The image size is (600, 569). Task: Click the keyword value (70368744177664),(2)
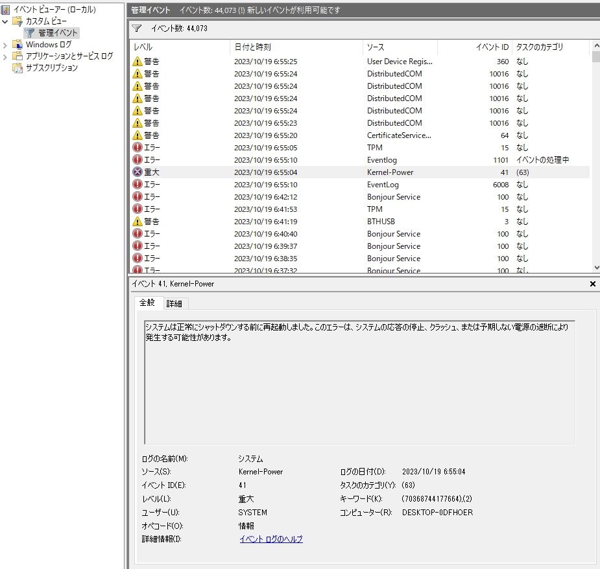coord(437,498)
